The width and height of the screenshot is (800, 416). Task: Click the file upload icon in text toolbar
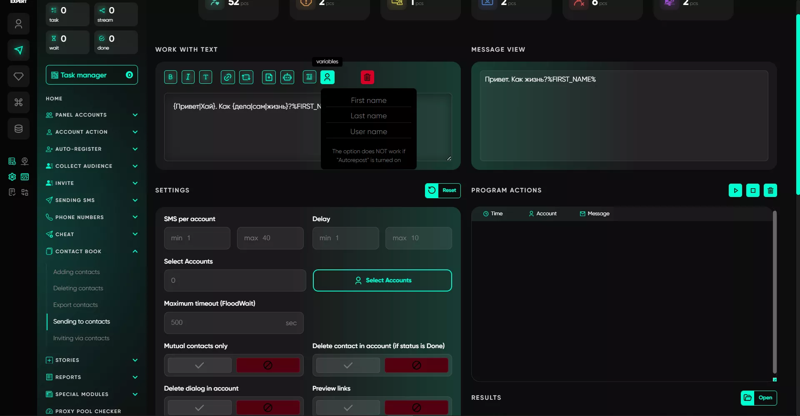(x=269, y=77)
